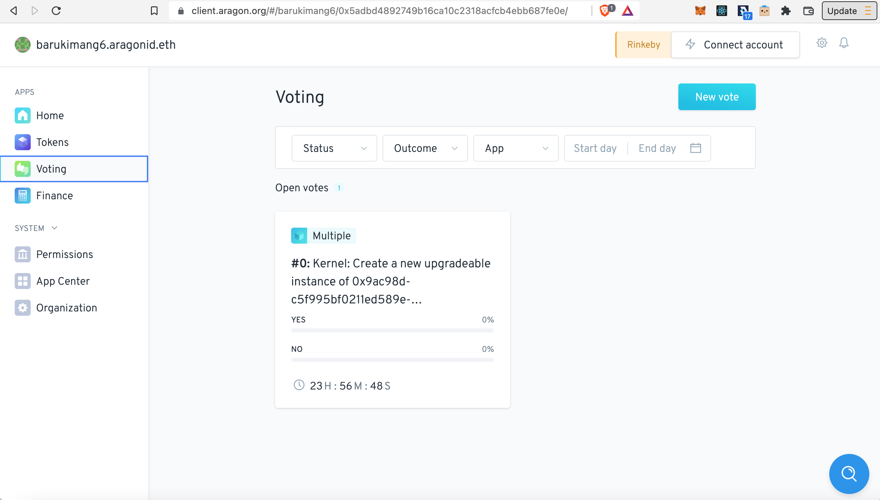The image size is (880, 500).
Task: Click the Start day date field
Action: pyautogui.click(x=595, y=148)
